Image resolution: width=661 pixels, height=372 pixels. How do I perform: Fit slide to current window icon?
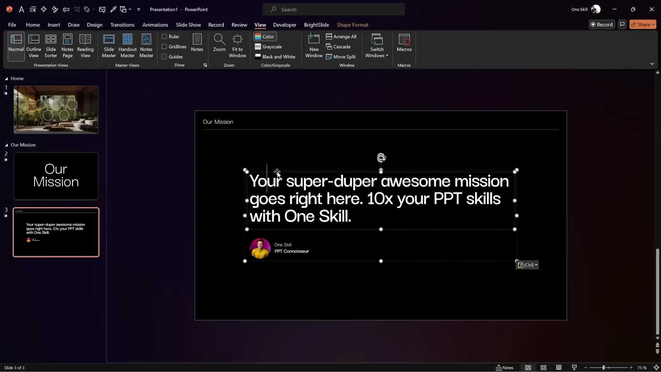pos(656,368)
